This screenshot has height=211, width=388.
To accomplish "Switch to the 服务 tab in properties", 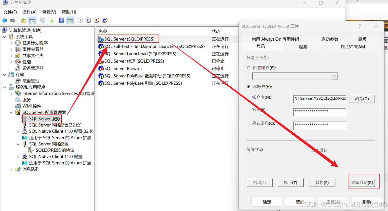I will pos(303,47).
